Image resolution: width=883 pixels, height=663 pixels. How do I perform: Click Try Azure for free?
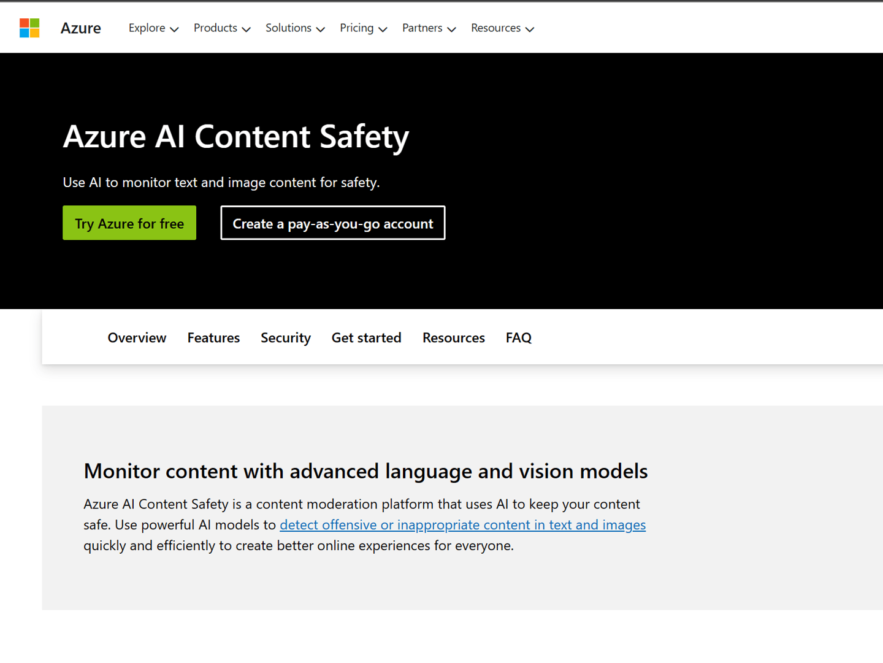pyautogui.click(x=129, y=223)
